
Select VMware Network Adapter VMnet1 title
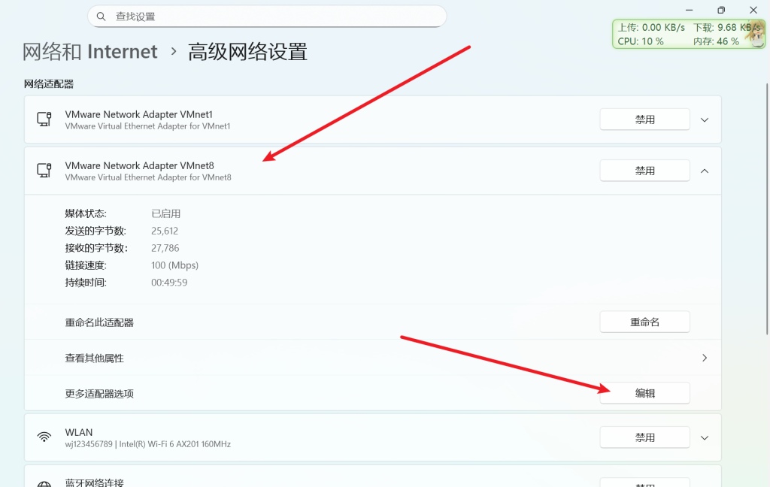pos(139,114)
